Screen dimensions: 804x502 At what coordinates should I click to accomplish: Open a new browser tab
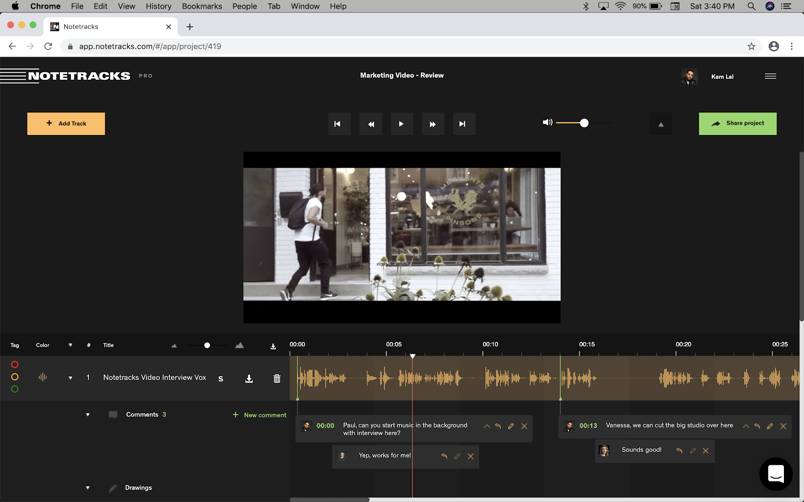(x=189, y=27)
